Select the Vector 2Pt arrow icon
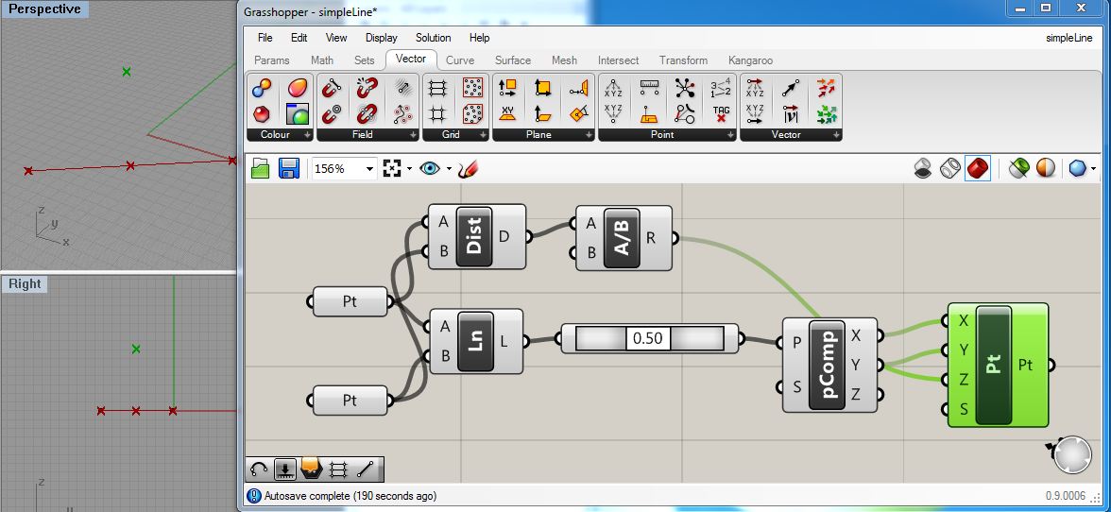Viewport: 1111px width, 512px height. (x=791, y=88)
